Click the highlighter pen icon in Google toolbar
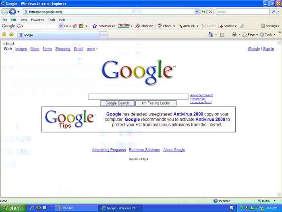 coord(242,26)
